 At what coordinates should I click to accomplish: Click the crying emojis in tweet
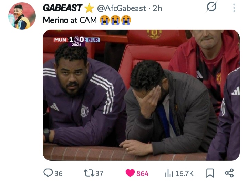click(115, 20)
